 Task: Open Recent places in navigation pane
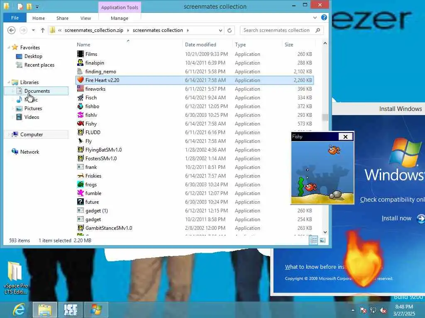pyautogui.click(x=39, y=65)
